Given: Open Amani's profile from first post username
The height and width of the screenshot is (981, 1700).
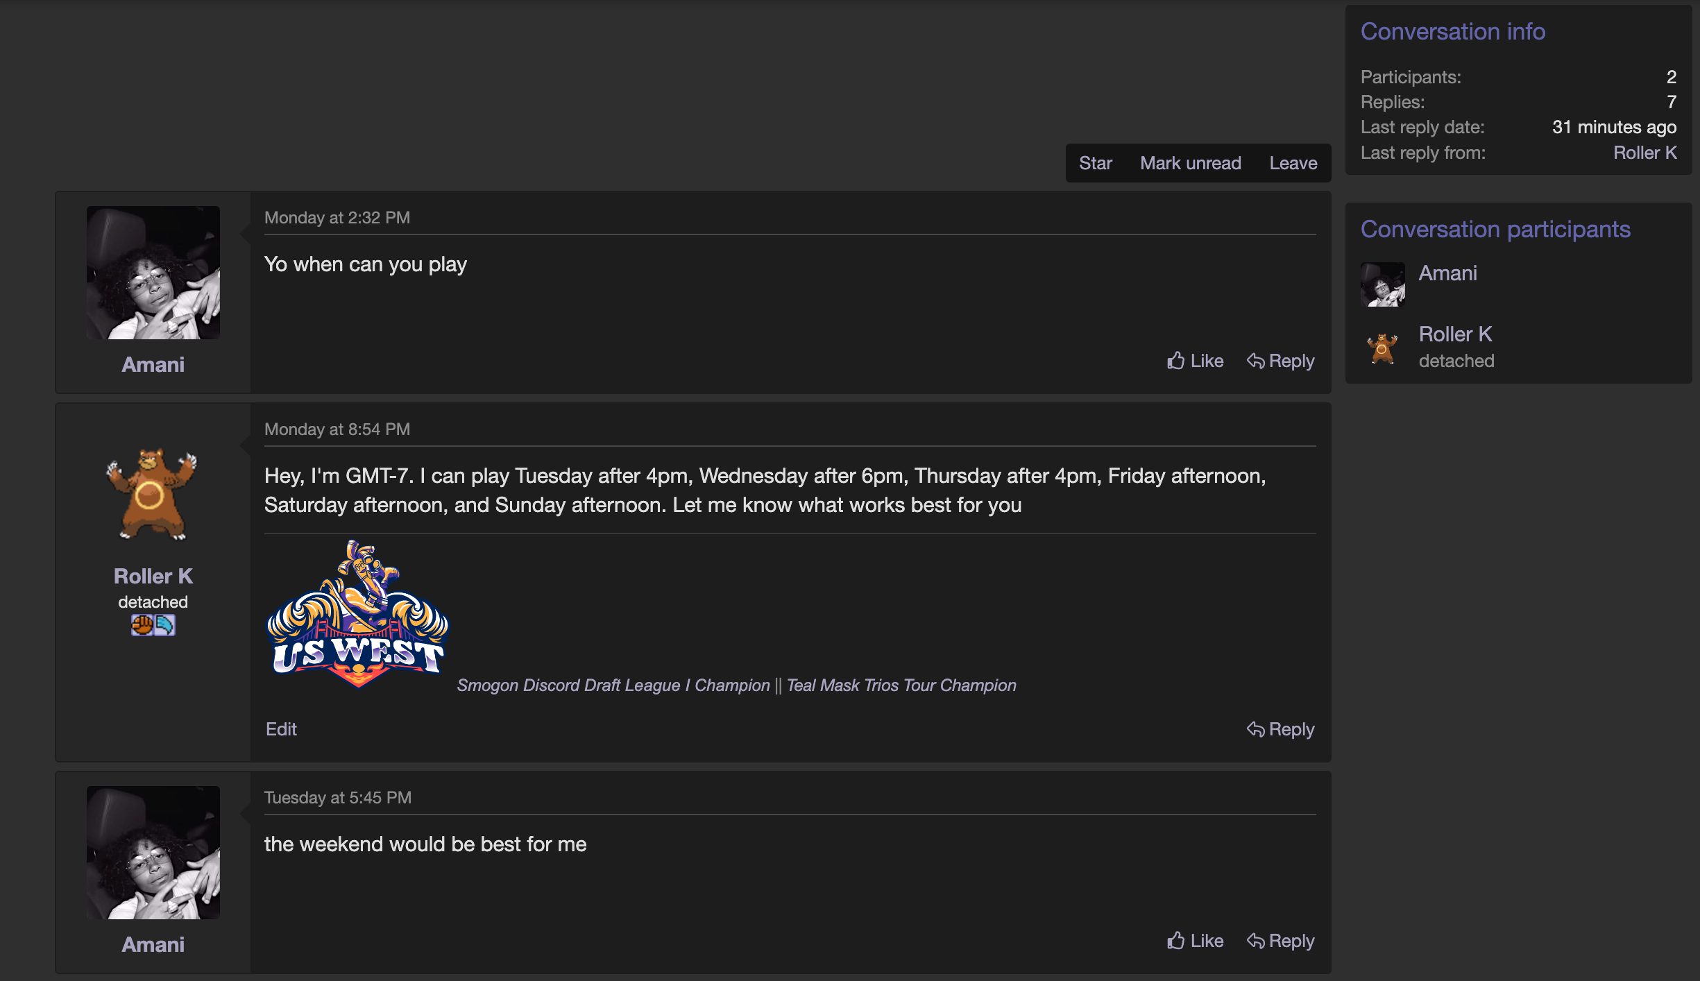Looking at the screenshot, I should pyautogui.click(x=153, y=365).
